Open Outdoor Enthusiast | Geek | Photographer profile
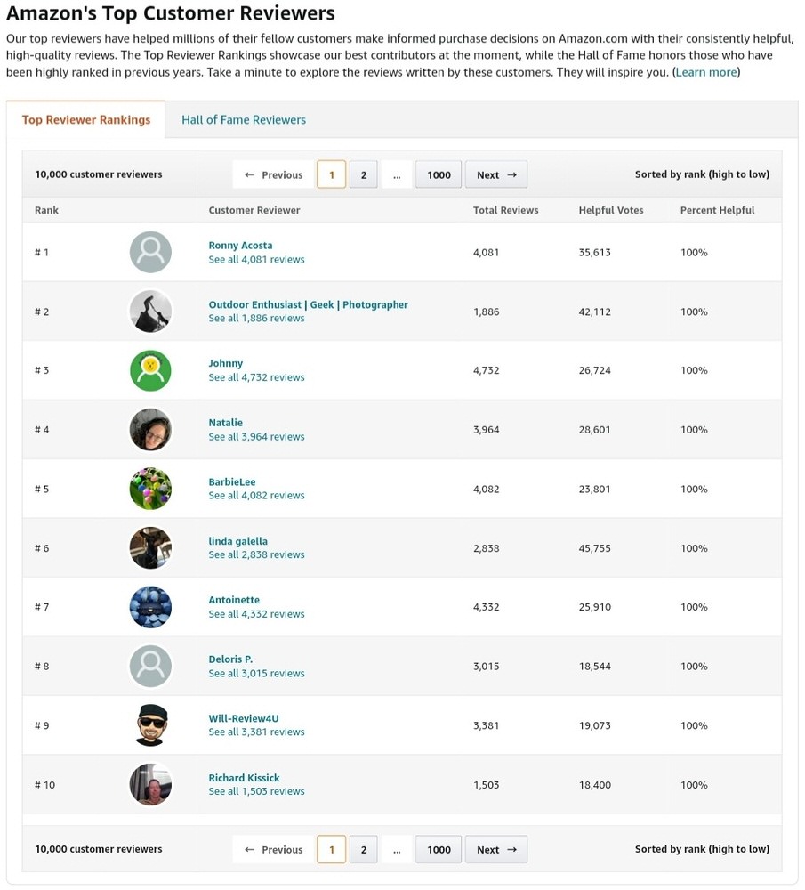This screenshot has height=890, width=805. point(308,304)
